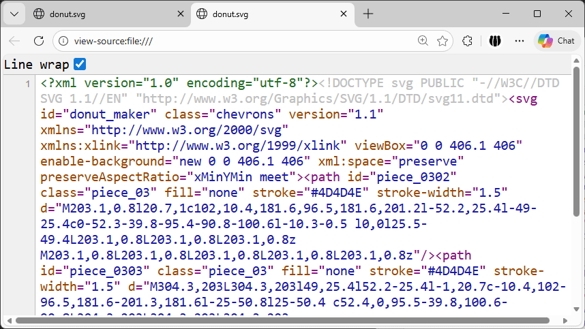
Task: Click the viewBox="0 0 406.1 406" attribute
Action: coord(438,146)
